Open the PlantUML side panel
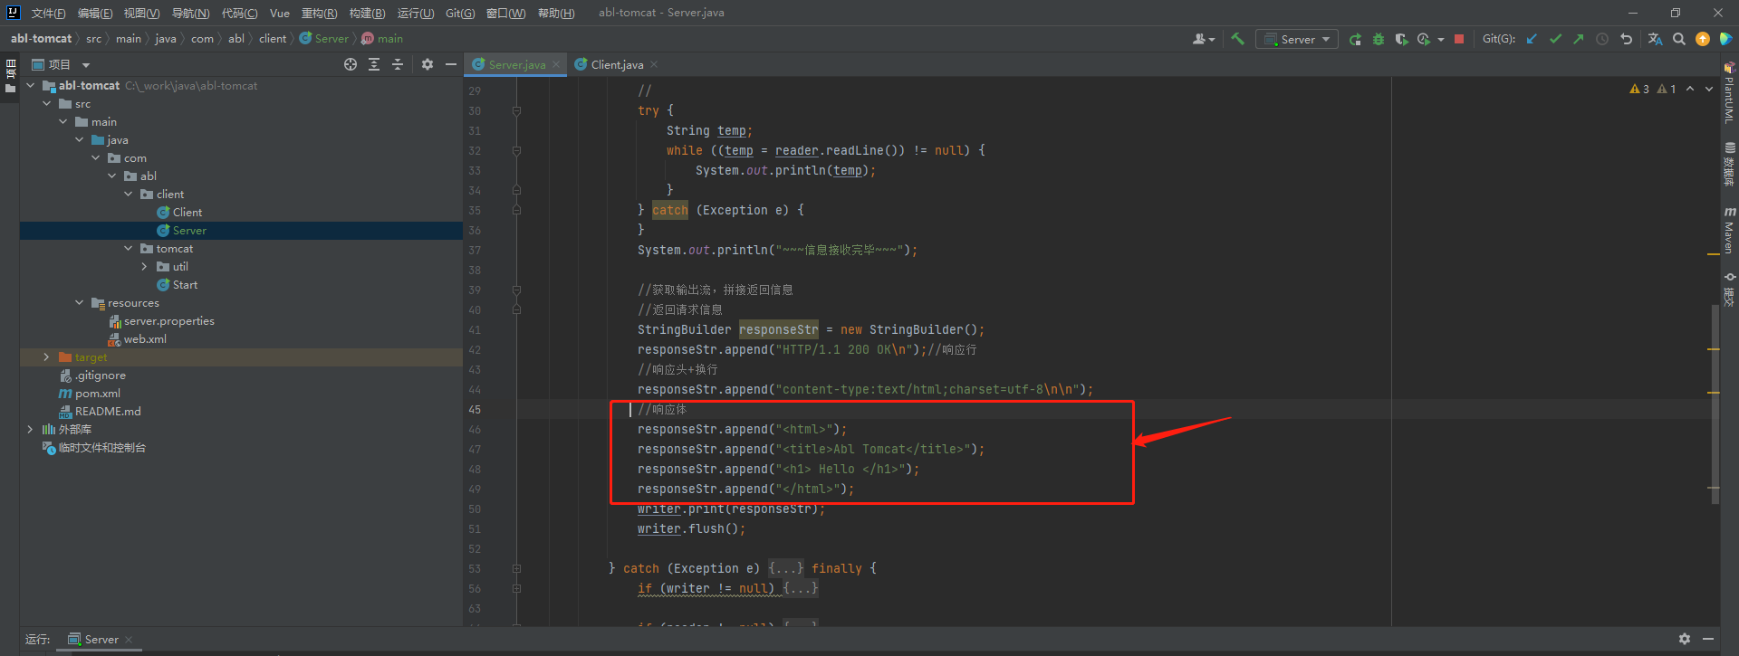 (x=1729, y=92)
